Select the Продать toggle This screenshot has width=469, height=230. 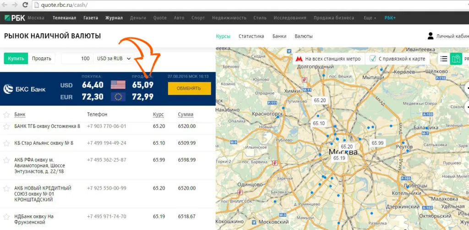(42, 59)
